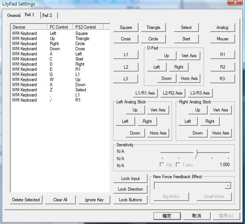Click Right Analog Stick Down button
Image resolution: width=245 pixels, height=224 pixels.
198,133
